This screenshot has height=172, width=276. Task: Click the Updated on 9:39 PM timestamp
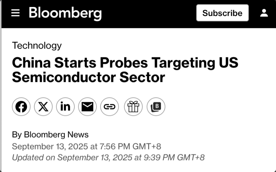pos(108,157)
